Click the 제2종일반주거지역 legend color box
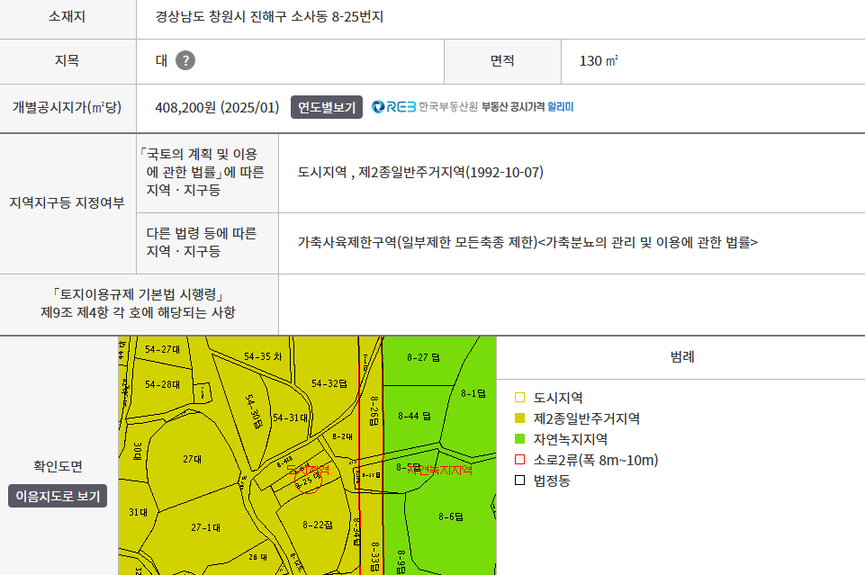Image resolution: width=865 pixels, height=575 pixels. point(519,418)
